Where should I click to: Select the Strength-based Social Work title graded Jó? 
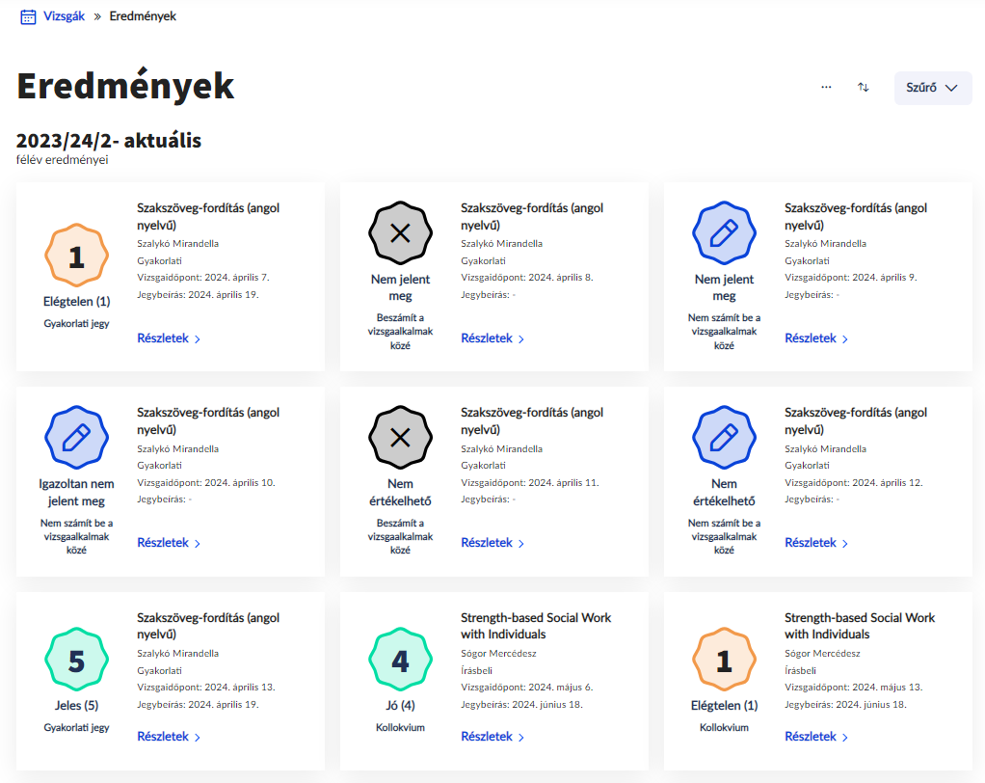coord(536,626)
